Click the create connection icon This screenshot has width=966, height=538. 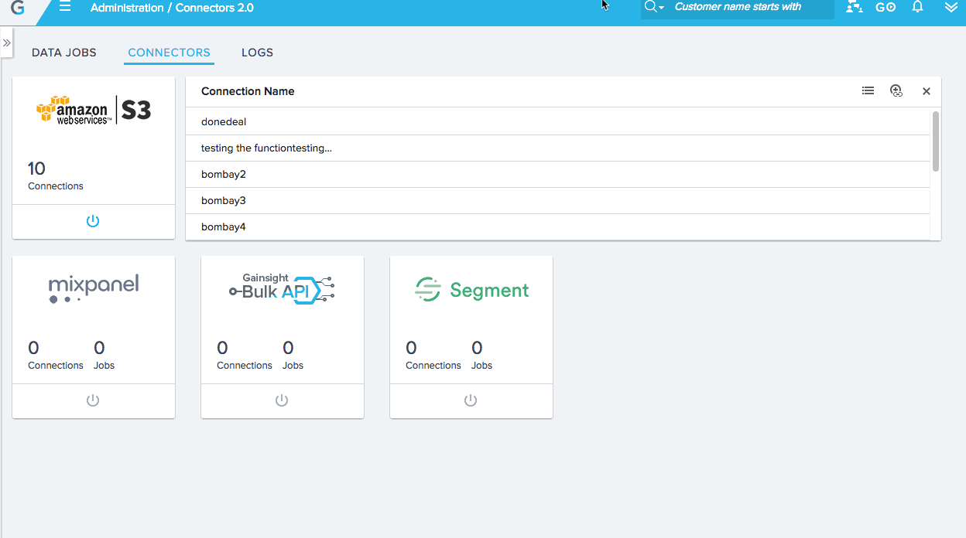point(896,91)
